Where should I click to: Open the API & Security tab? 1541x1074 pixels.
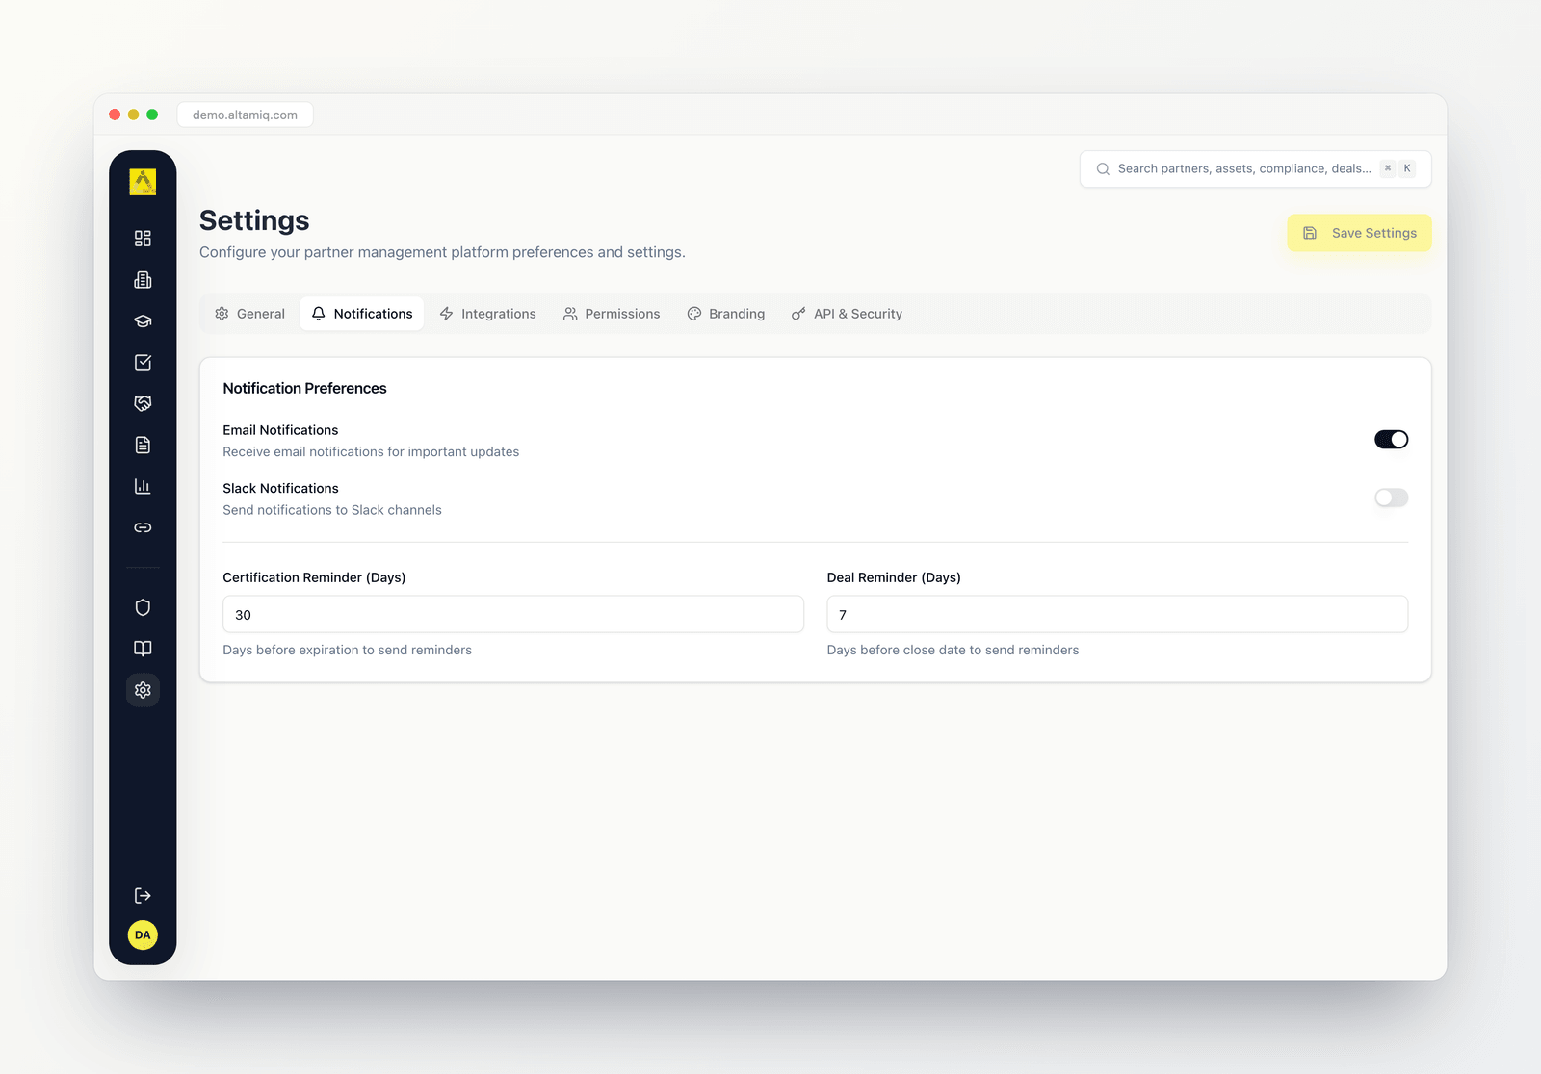pyautogui.click(x=847, y=314)
